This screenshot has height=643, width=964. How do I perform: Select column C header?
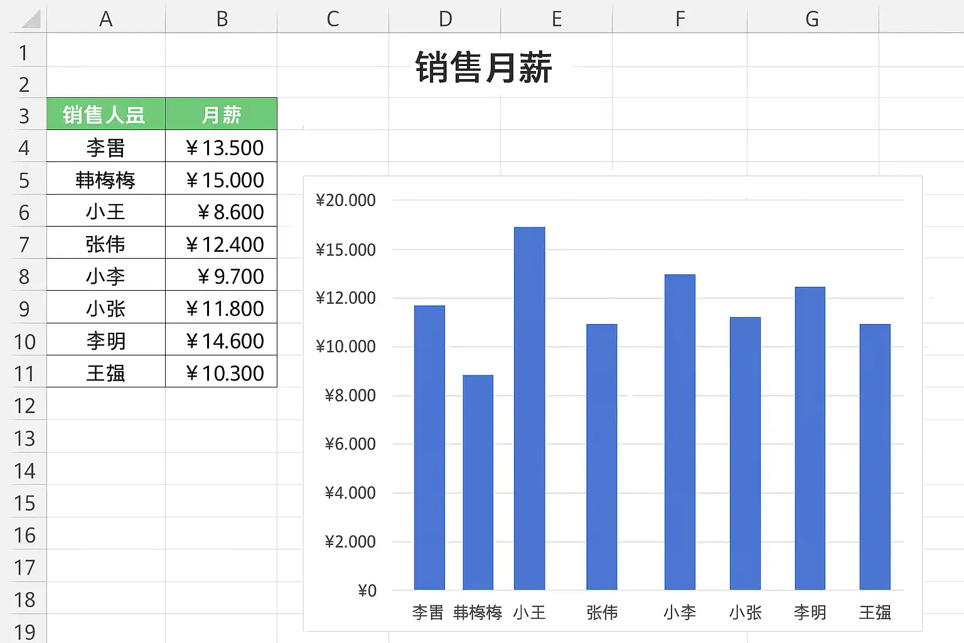point(333,19)
